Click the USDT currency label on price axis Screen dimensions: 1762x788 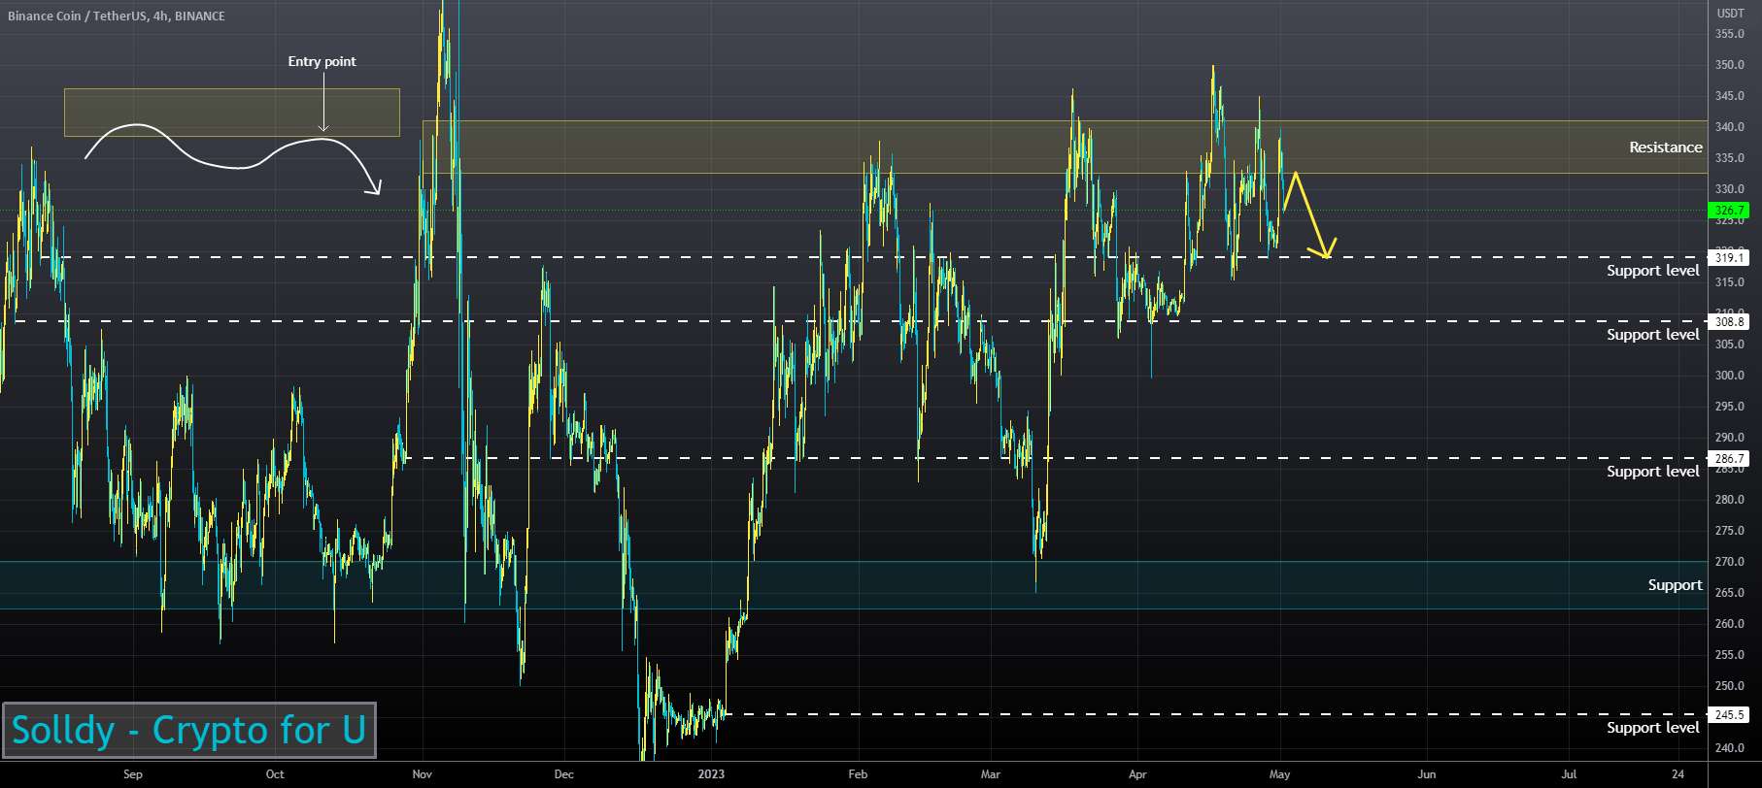(x=1730, y=14)
